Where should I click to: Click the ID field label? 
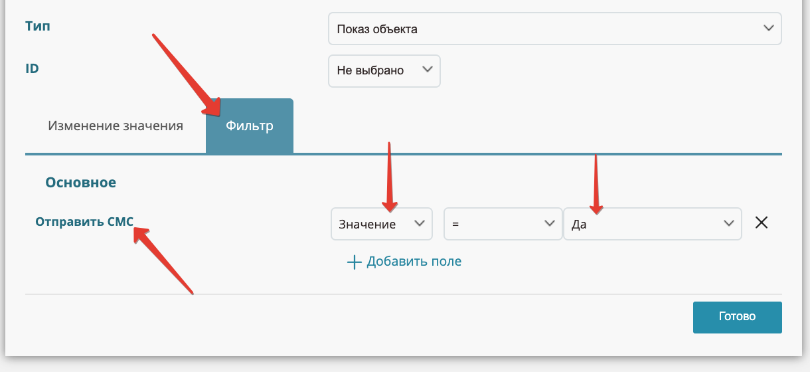click(32, 68)
